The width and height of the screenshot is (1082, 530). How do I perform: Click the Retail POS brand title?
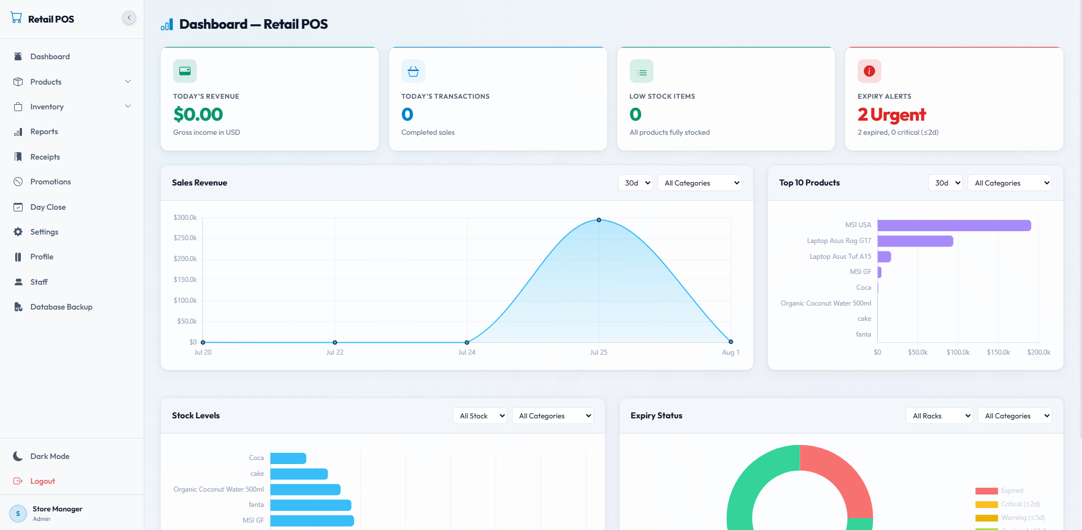51,19
